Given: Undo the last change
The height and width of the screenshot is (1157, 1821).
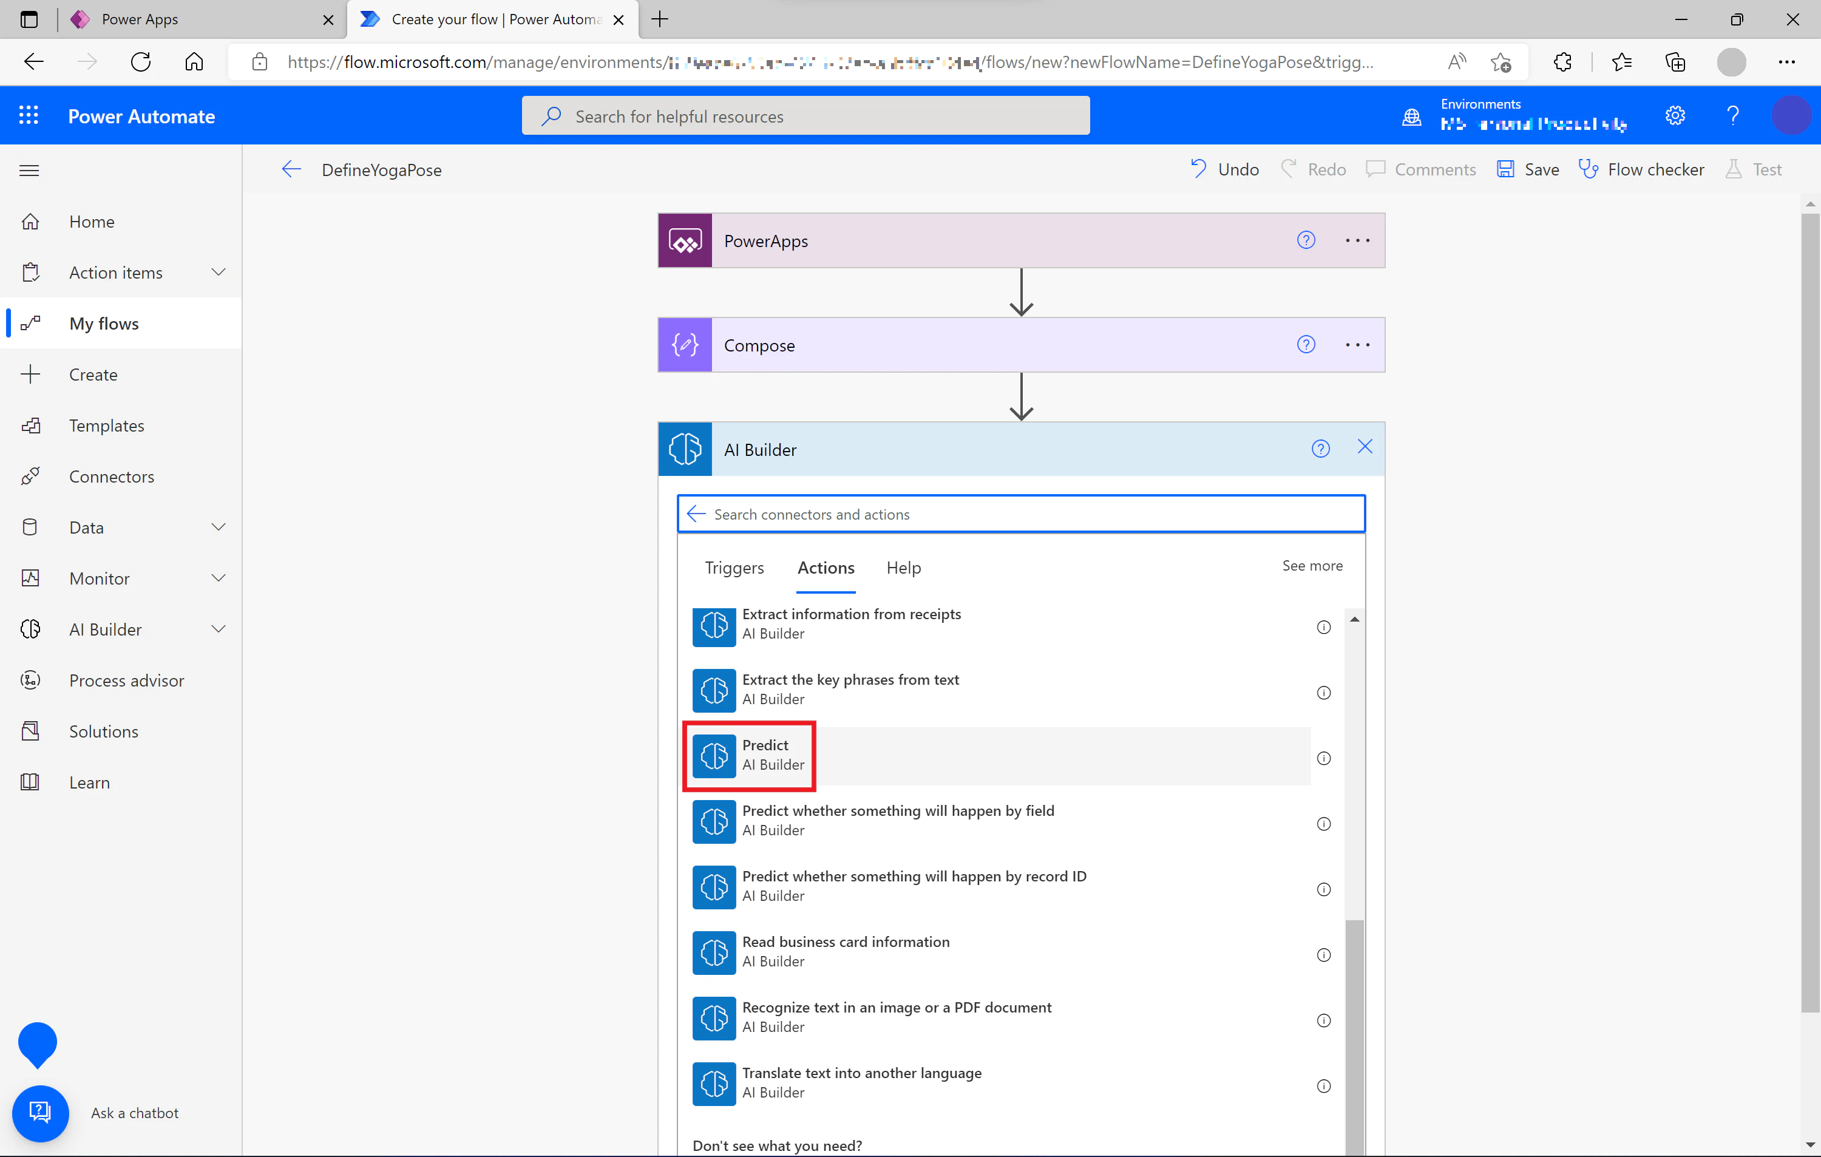Looking at the screenshot, I should tap(1224, 169).
